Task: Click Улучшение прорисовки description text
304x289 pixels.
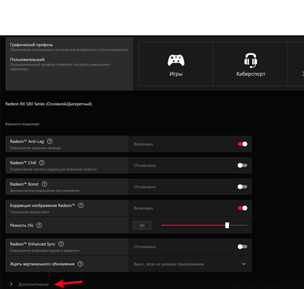Action: click(x=30, y=212)
